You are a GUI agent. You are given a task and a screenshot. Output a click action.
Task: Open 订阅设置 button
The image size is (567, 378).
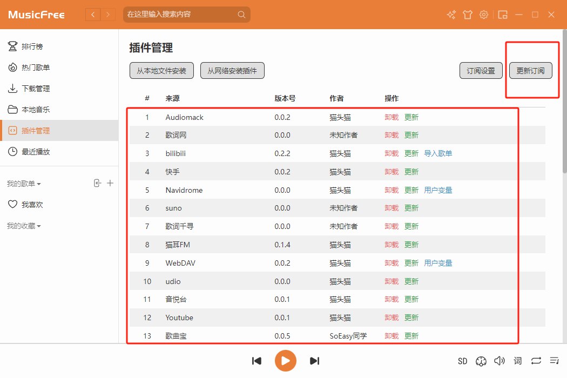click(481, 71)
